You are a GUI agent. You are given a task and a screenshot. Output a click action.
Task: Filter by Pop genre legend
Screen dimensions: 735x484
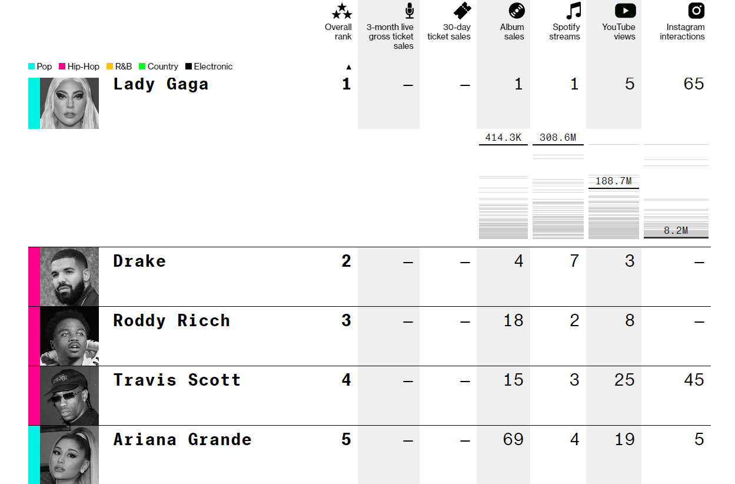pos(40,67)
